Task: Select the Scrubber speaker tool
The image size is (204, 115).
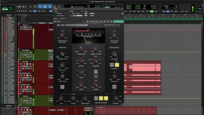Action: (x=55, y=6)
